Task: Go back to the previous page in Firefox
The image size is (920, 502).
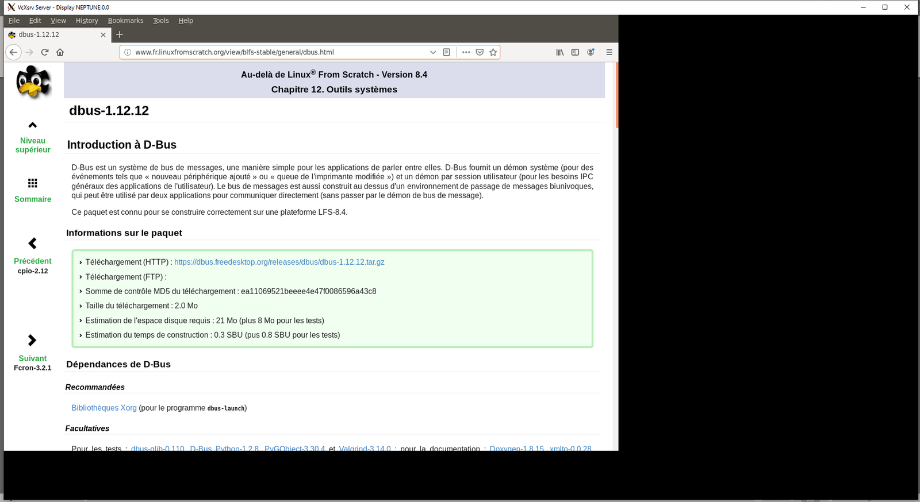Action: click(13, 52)
